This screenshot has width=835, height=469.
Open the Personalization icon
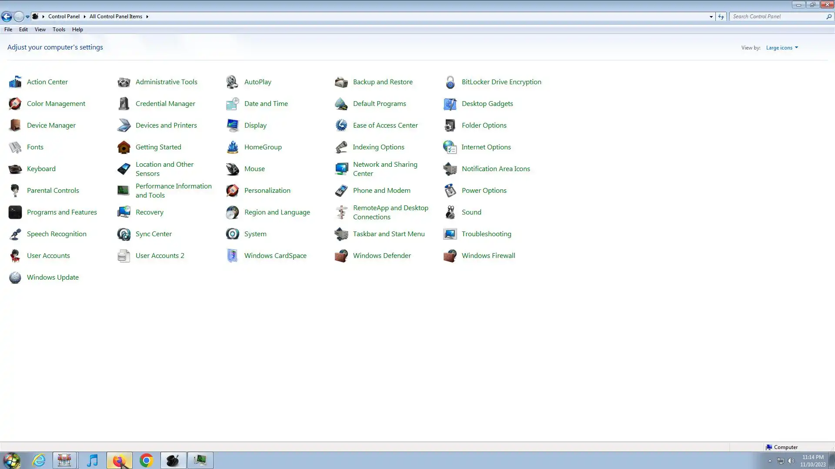[233, 191]
